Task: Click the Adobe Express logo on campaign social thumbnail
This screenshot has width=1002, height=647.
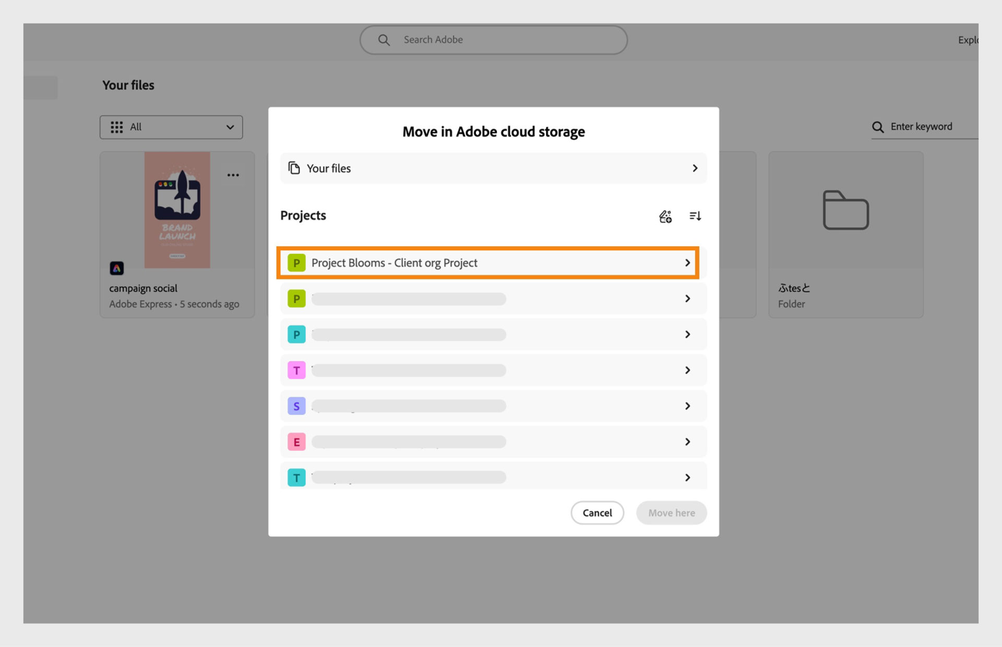Action: [117, 268]
